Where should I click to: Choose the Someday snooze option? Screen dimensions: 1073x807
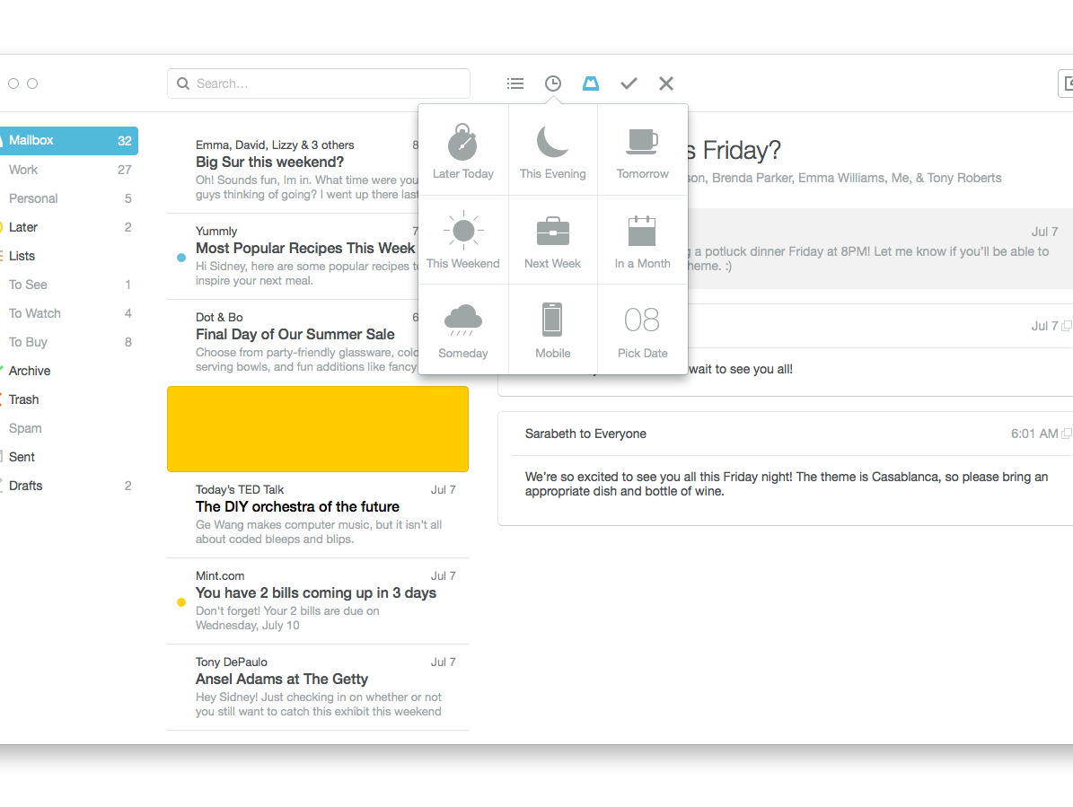tap(462, 329)
